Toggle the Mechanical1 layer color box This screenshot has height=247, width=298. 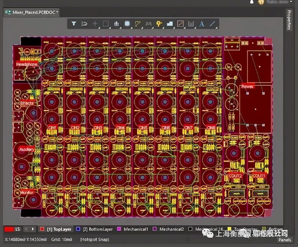tap(119, 229)
